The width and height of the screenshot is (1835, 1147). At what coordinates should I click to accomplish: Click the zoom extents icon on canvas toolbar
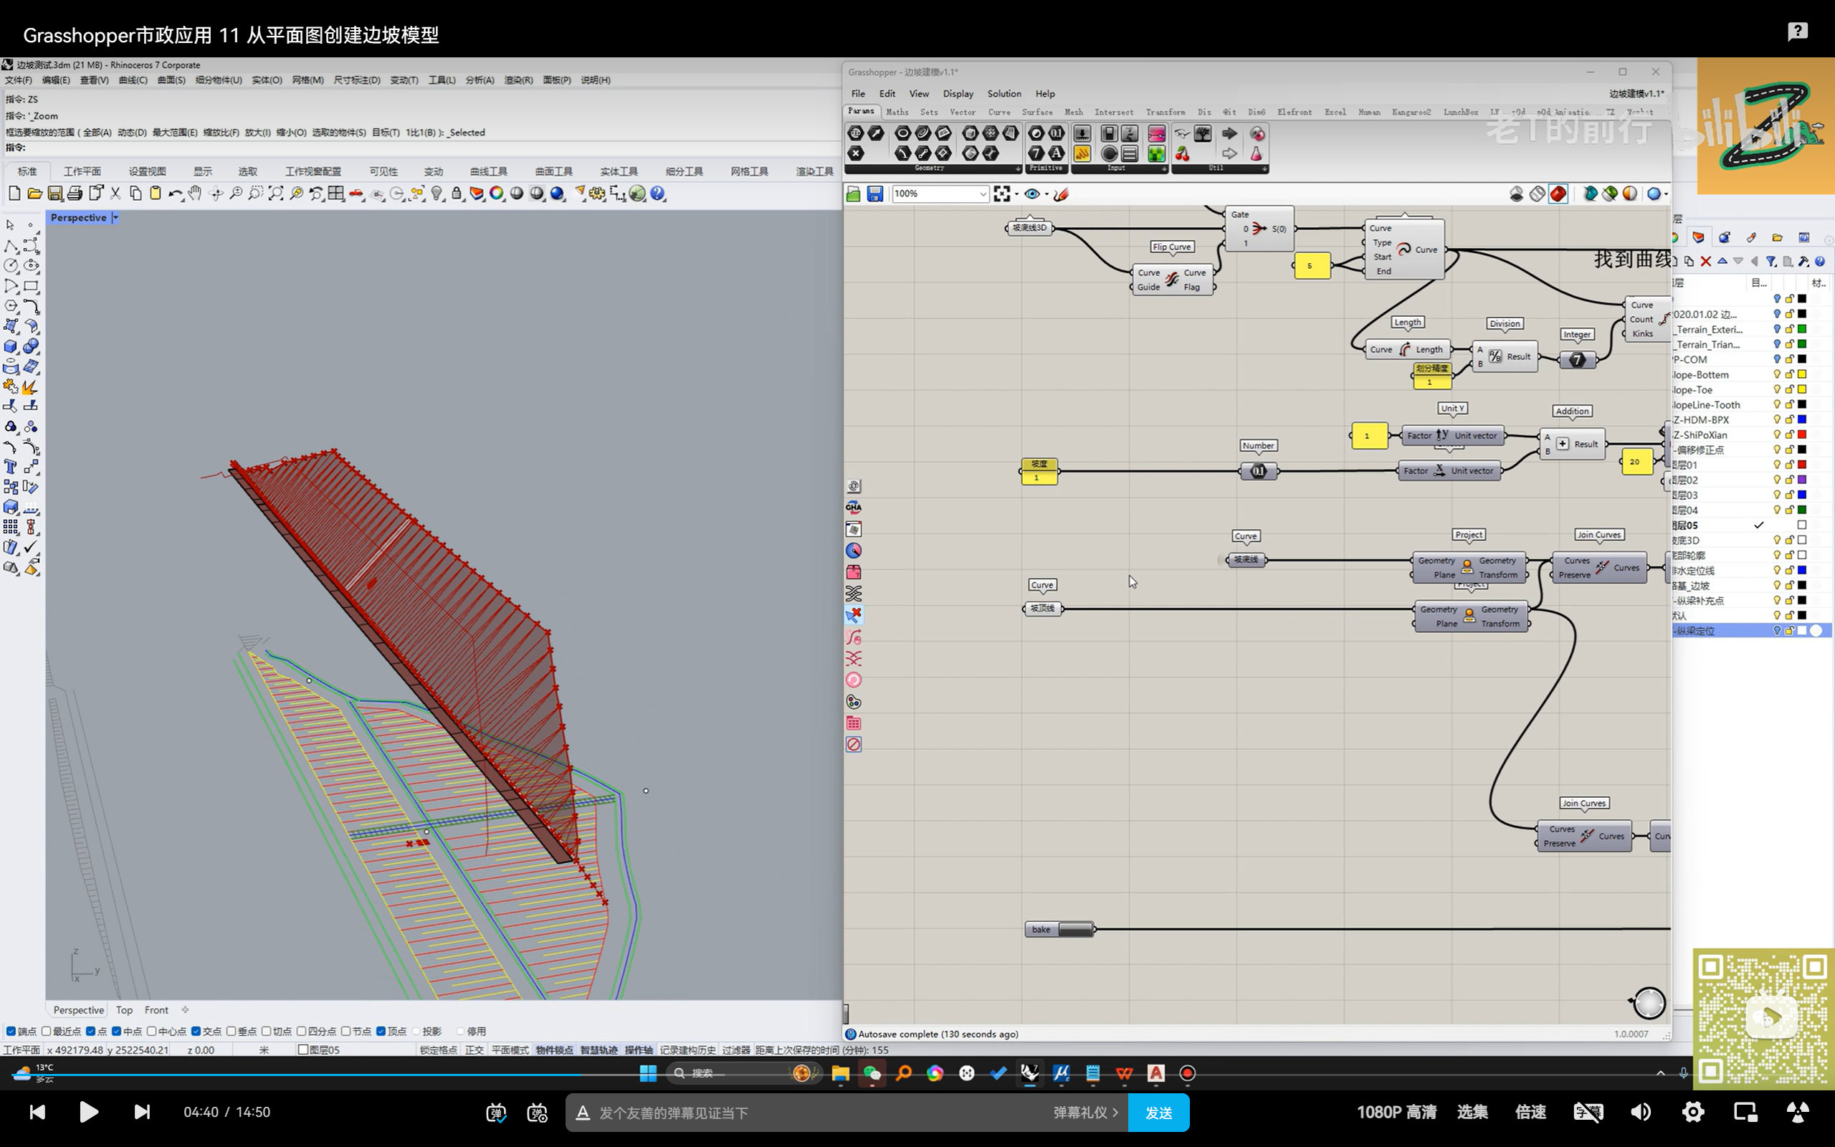pyautogui.click(x=1001, y=194)
